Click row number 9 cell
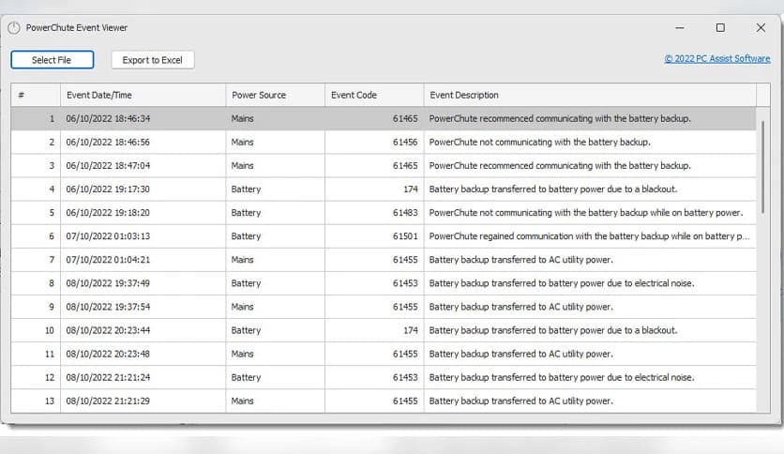This screenshot has height=454, width=784. point(36,307)
